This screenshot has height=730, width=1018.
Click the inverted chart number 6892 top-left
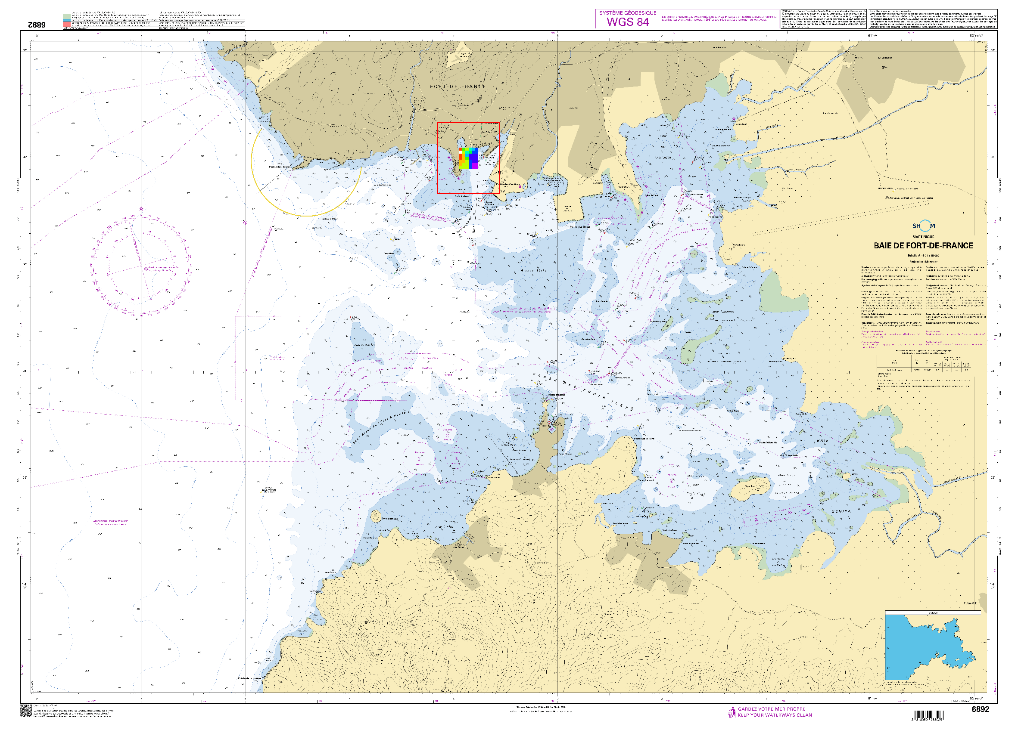[37, 25]
